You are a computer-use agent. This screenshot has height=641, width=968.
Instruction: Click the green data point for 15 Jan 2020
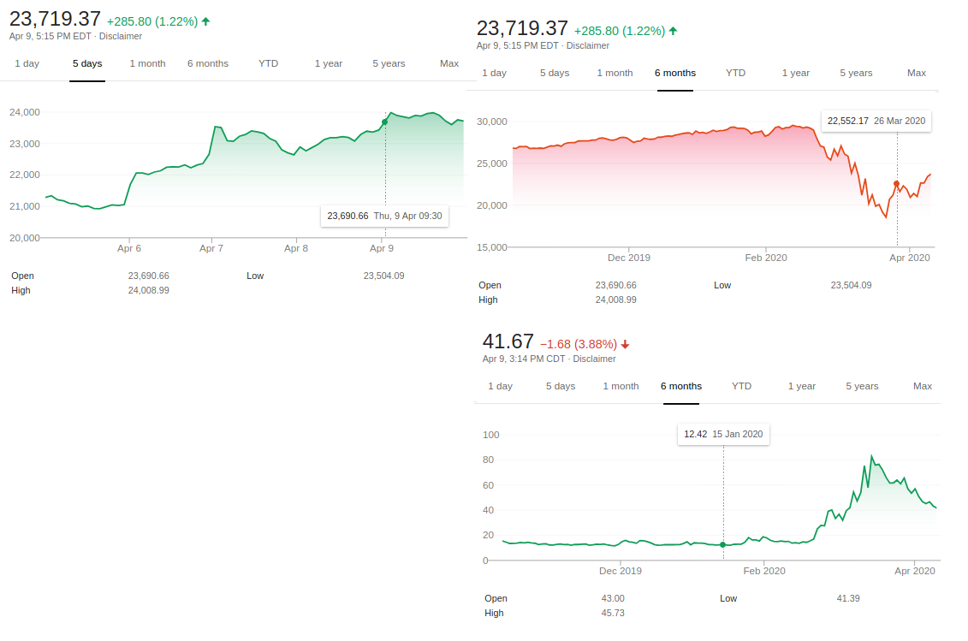(x=723, y=544)
